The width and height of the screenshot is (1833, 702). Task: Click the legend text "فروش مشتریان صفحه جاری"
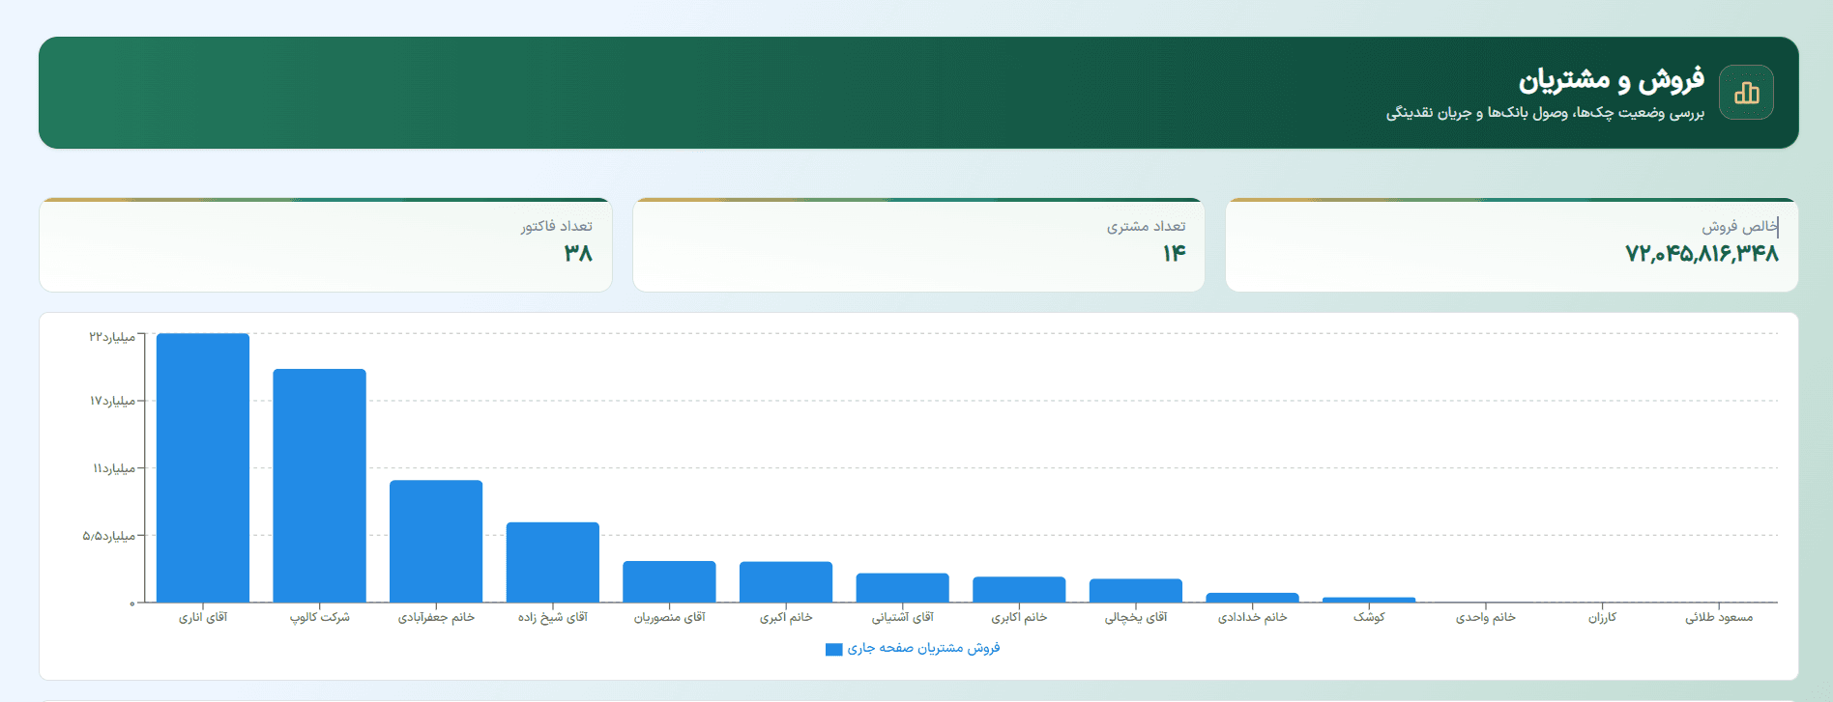(923, 648)
